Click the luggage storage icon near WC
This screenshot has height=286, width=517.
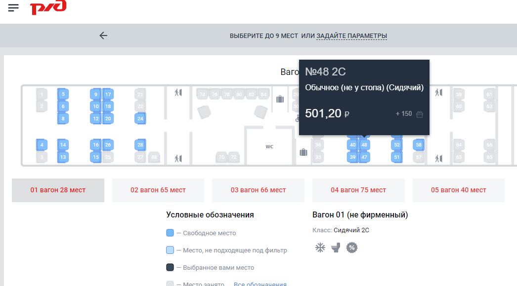(x=303, y=152)
